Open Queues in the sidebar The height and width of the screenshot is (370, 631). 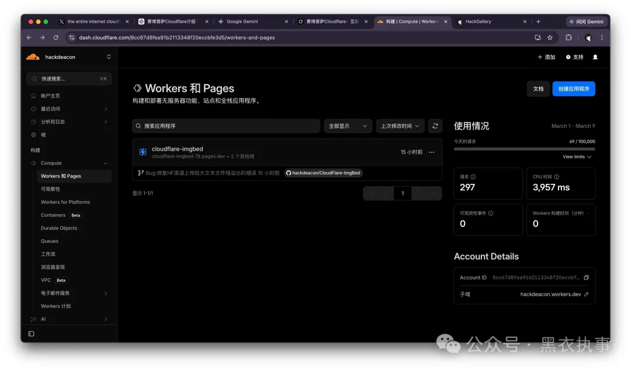pos(50,241)
